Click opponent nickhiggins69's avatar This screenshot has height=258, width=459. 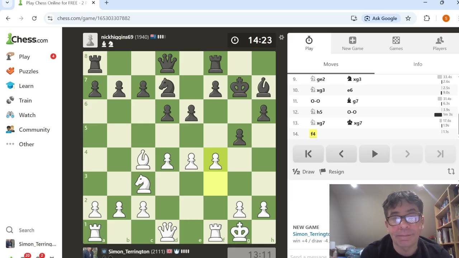click(90, 40)
